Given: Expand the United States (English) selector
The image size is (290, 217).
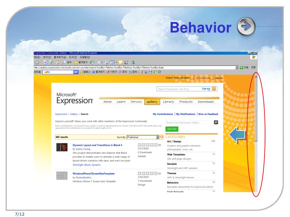Looking at the screenshot, I should coord(178,78).
